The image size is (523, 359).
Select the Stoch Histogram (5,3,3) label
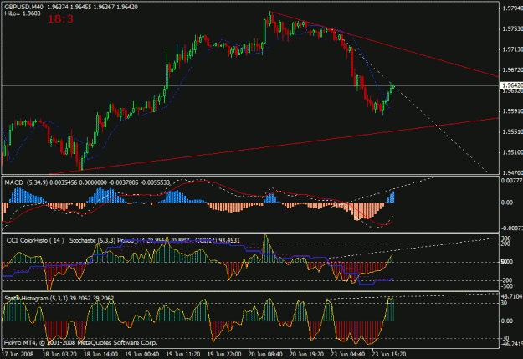tap(36, 298)
